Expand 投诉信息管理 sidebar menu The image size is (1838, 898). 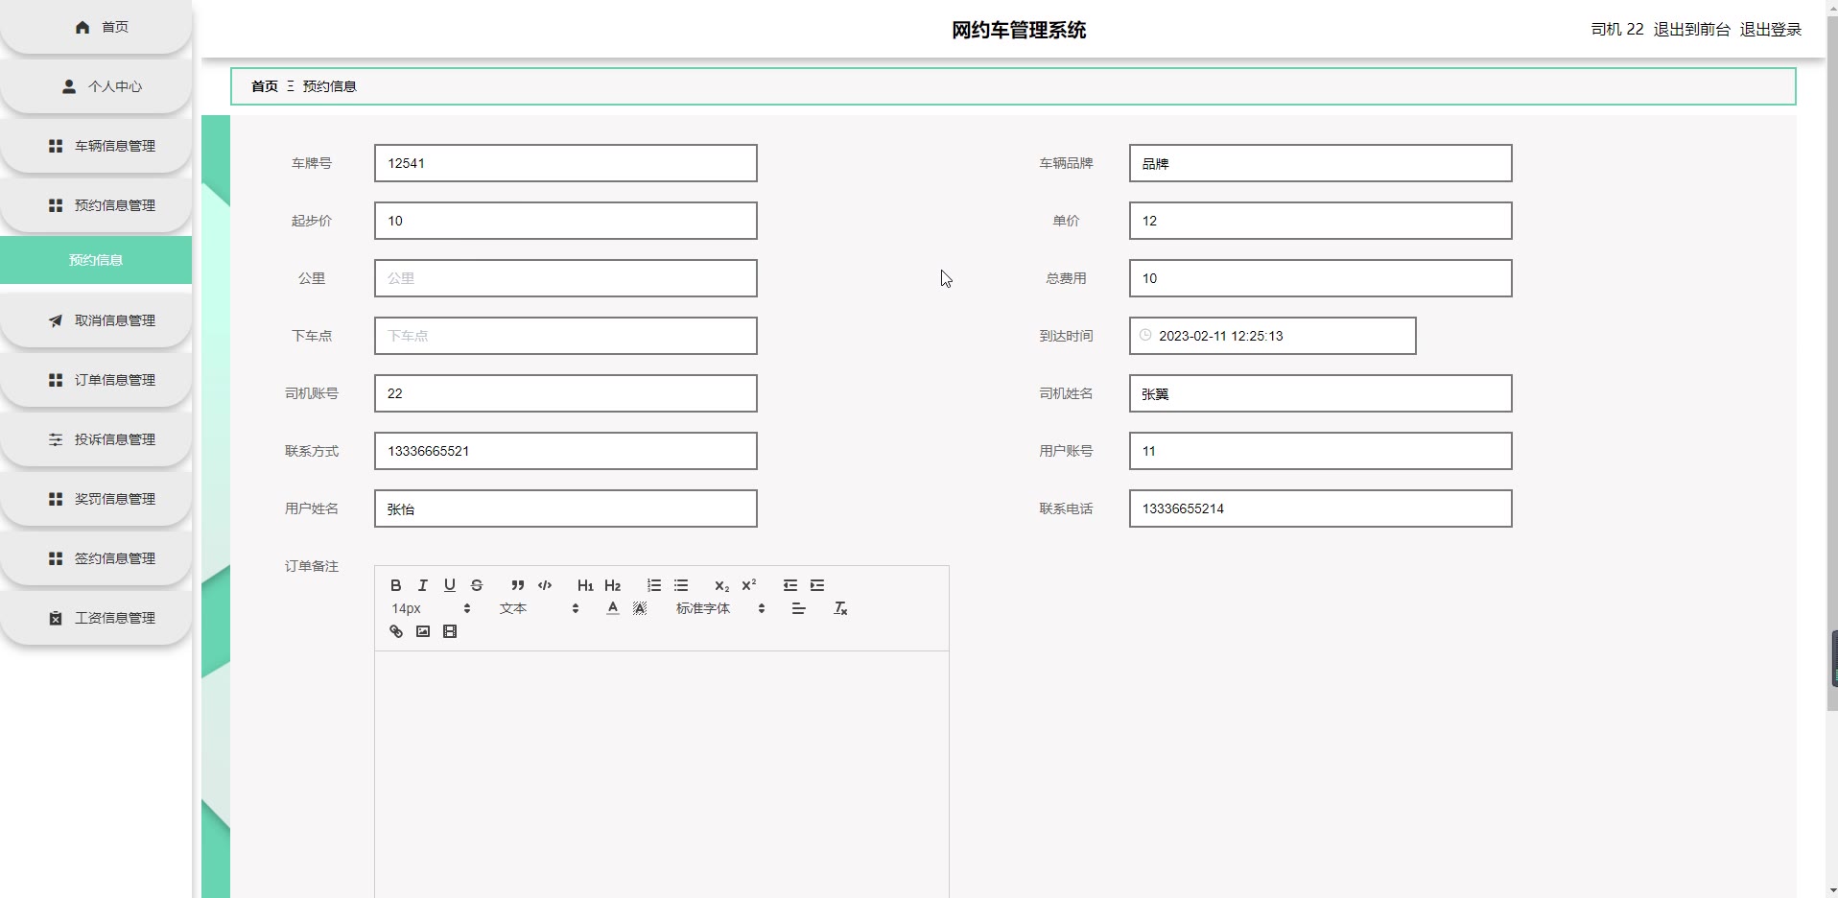pos(96,439)
